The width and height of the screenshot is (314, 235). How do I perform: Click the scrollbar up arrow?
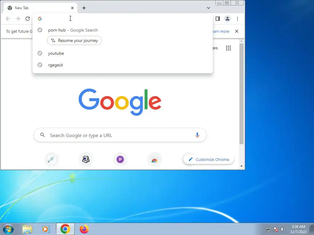242,41
